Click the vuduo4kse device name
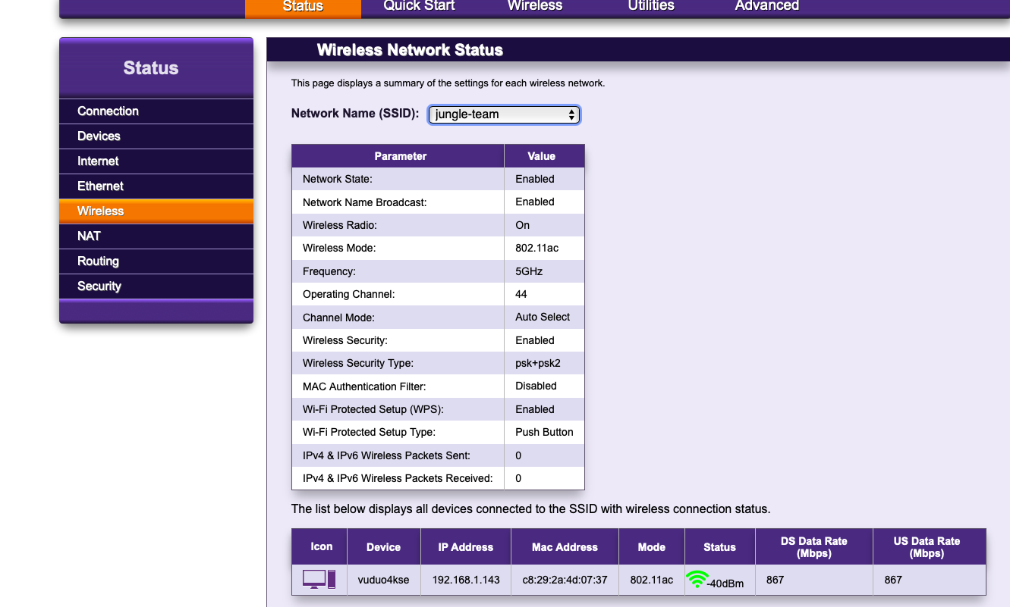The height and width of the screenshot is (607, 1010). (383, 580)
